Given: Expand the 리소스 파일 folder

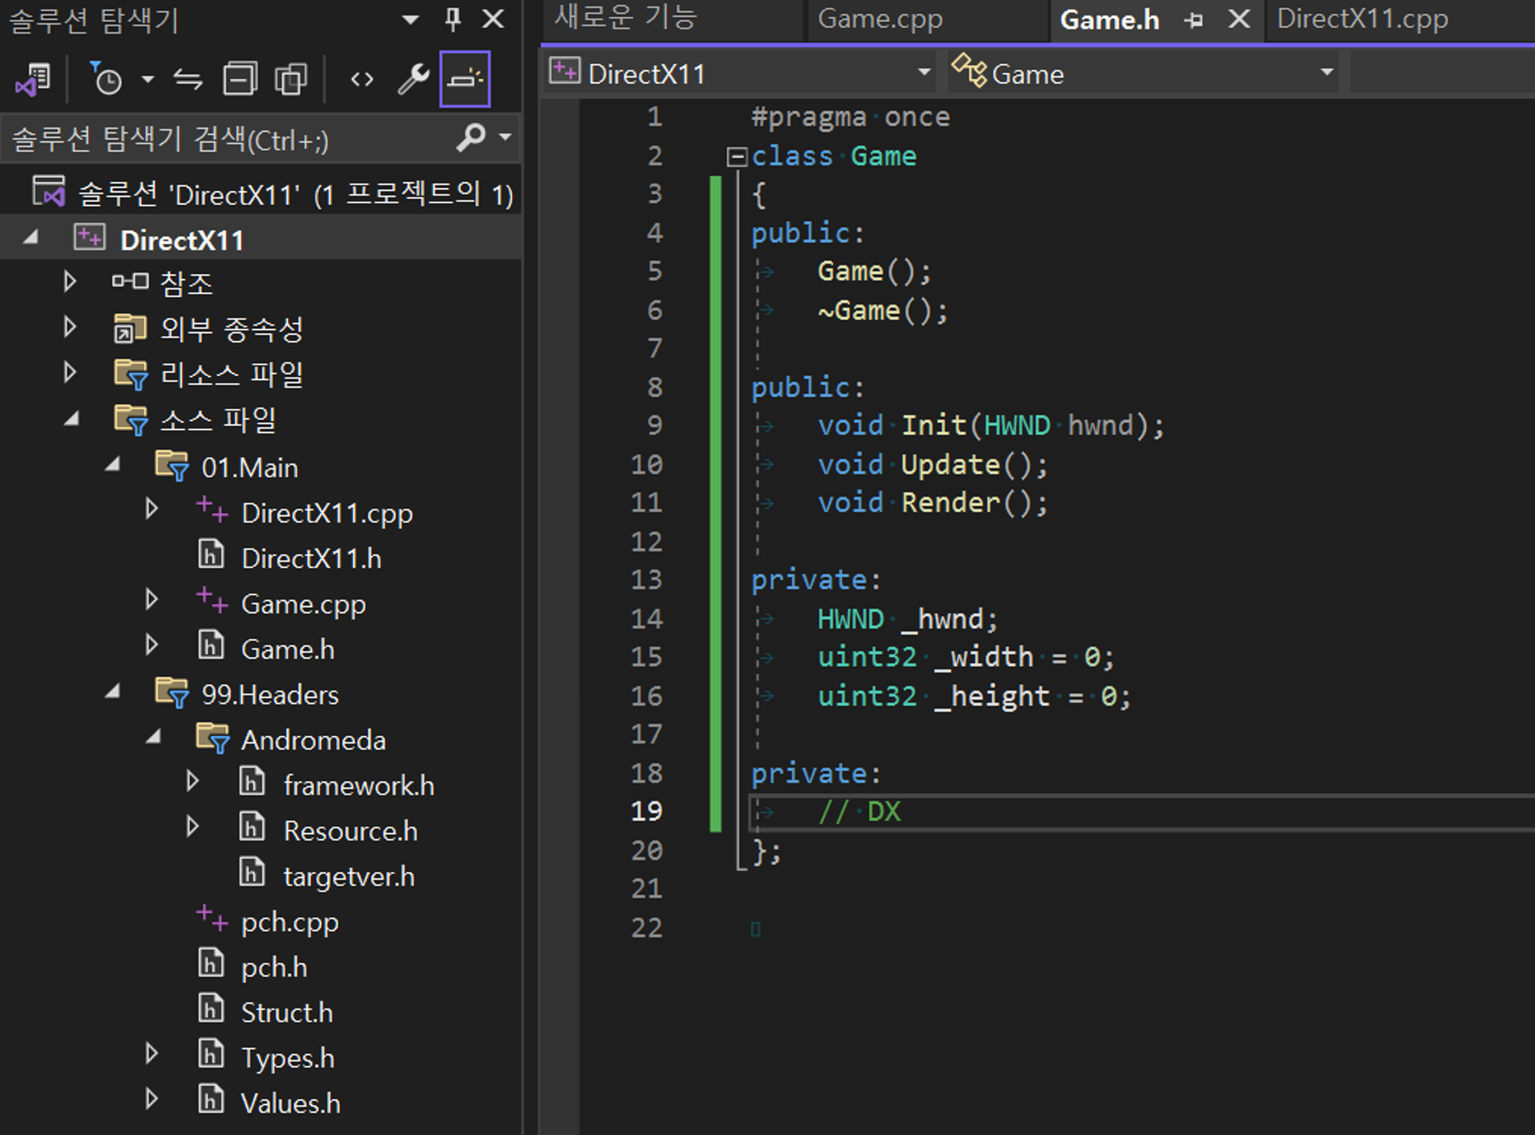Looking at the screenshot, I should [x=70, y=374].
